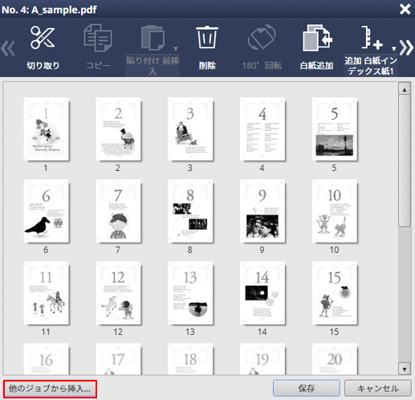Select page 15 thumbnail
The height and width of the screenshot is (400, 415).
point(335,293)
